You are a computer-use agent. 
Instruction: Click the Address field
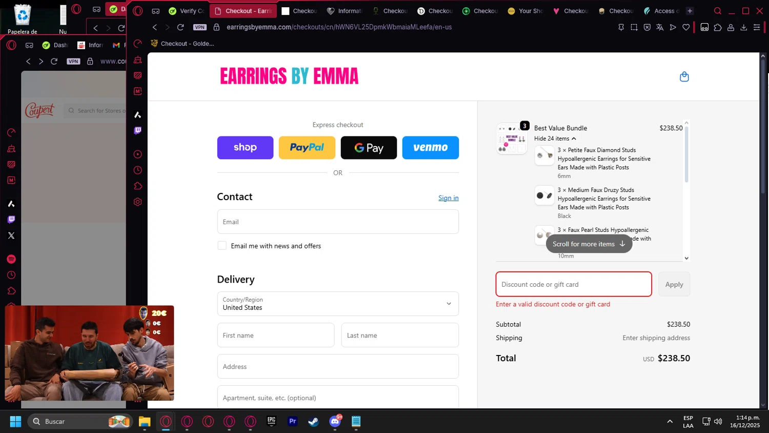[338, 366]
